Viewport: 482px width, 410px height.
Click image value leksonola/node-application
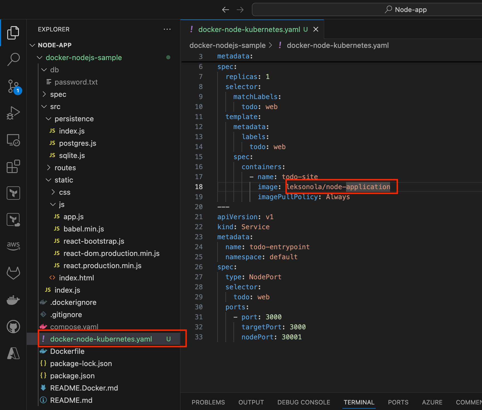(x=338, y=187)
